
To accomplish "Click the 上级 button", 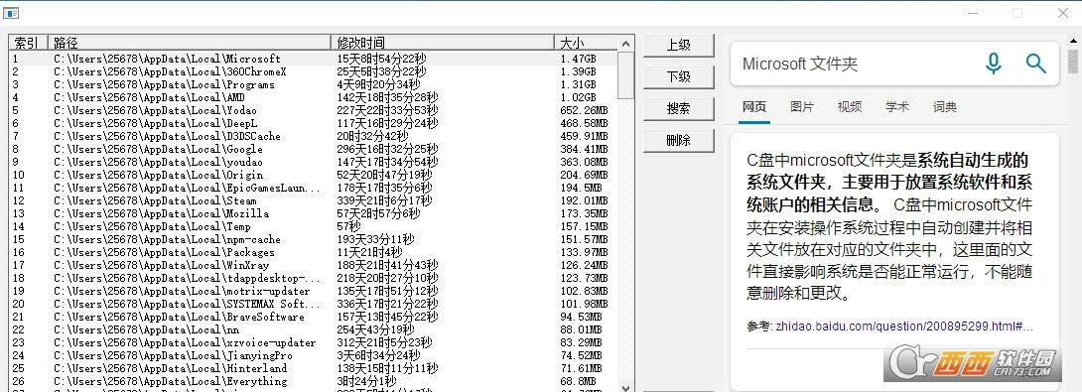I will tap(678, 46).
